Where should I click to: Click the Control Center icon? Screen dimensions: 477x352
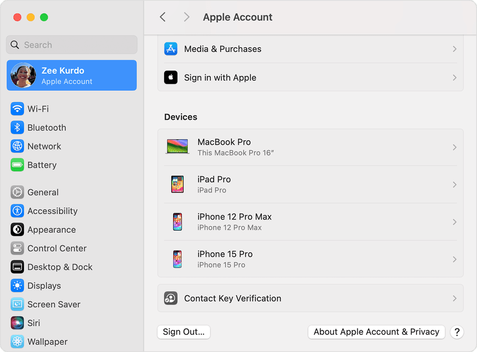click(x=18, y=248)
